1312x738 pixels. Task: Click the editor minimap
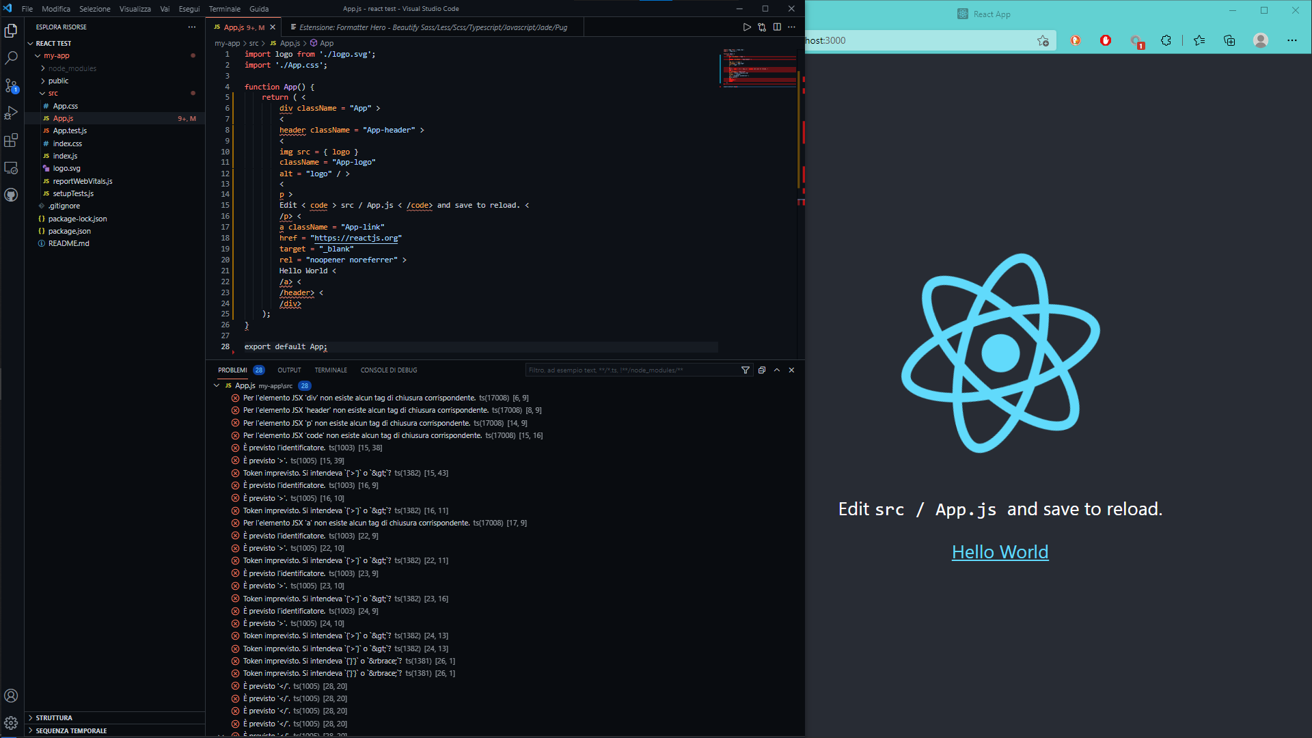(759, 68)
